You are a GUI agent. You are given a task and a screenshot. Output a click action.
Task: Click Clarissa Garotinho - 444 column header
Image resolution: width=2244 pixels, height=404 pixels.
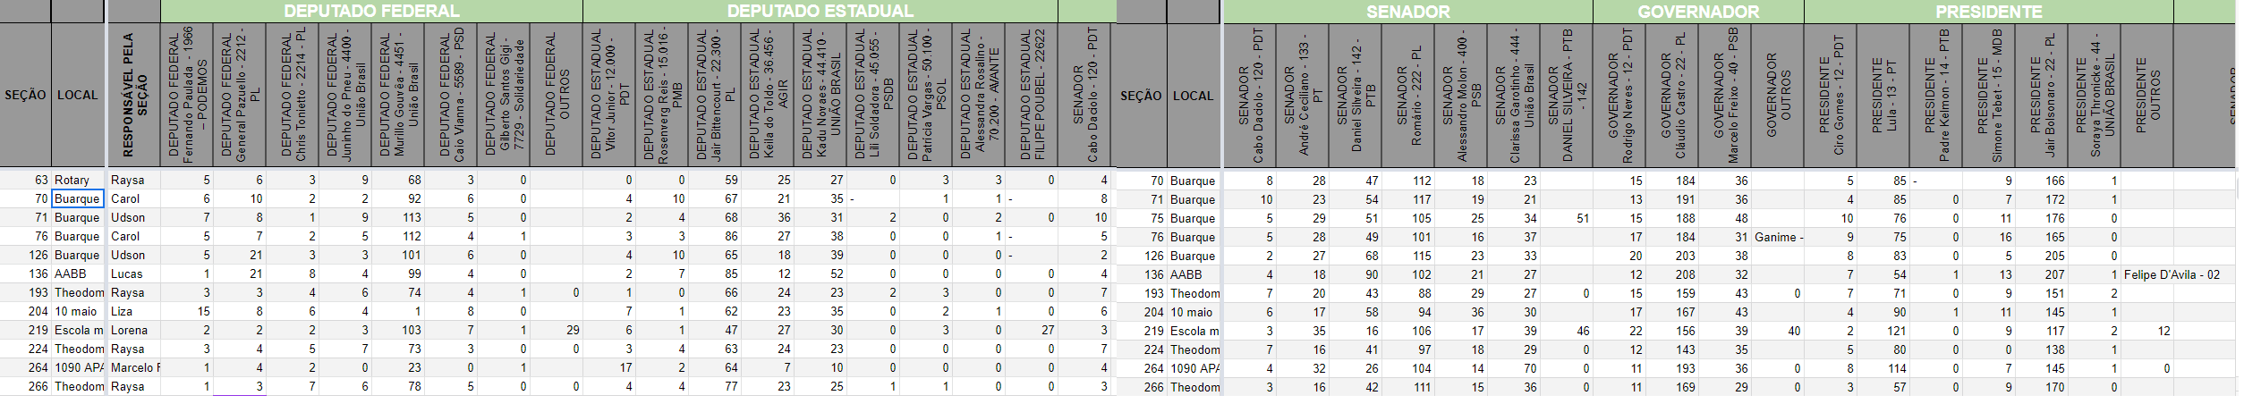point(1514,96)
